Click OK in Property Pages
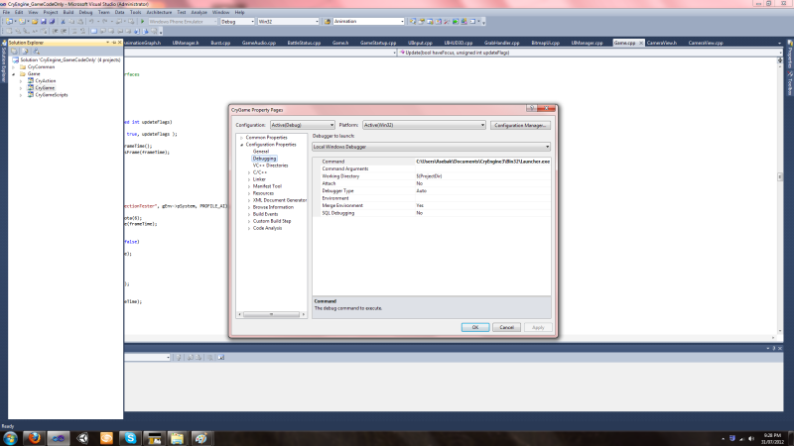The width and height of the screenshot is (794, 446). tap(475, 328)
